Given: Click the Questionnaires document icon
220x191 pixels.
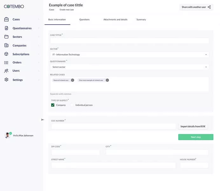Looking at the screenshot, I should [6, 28].
